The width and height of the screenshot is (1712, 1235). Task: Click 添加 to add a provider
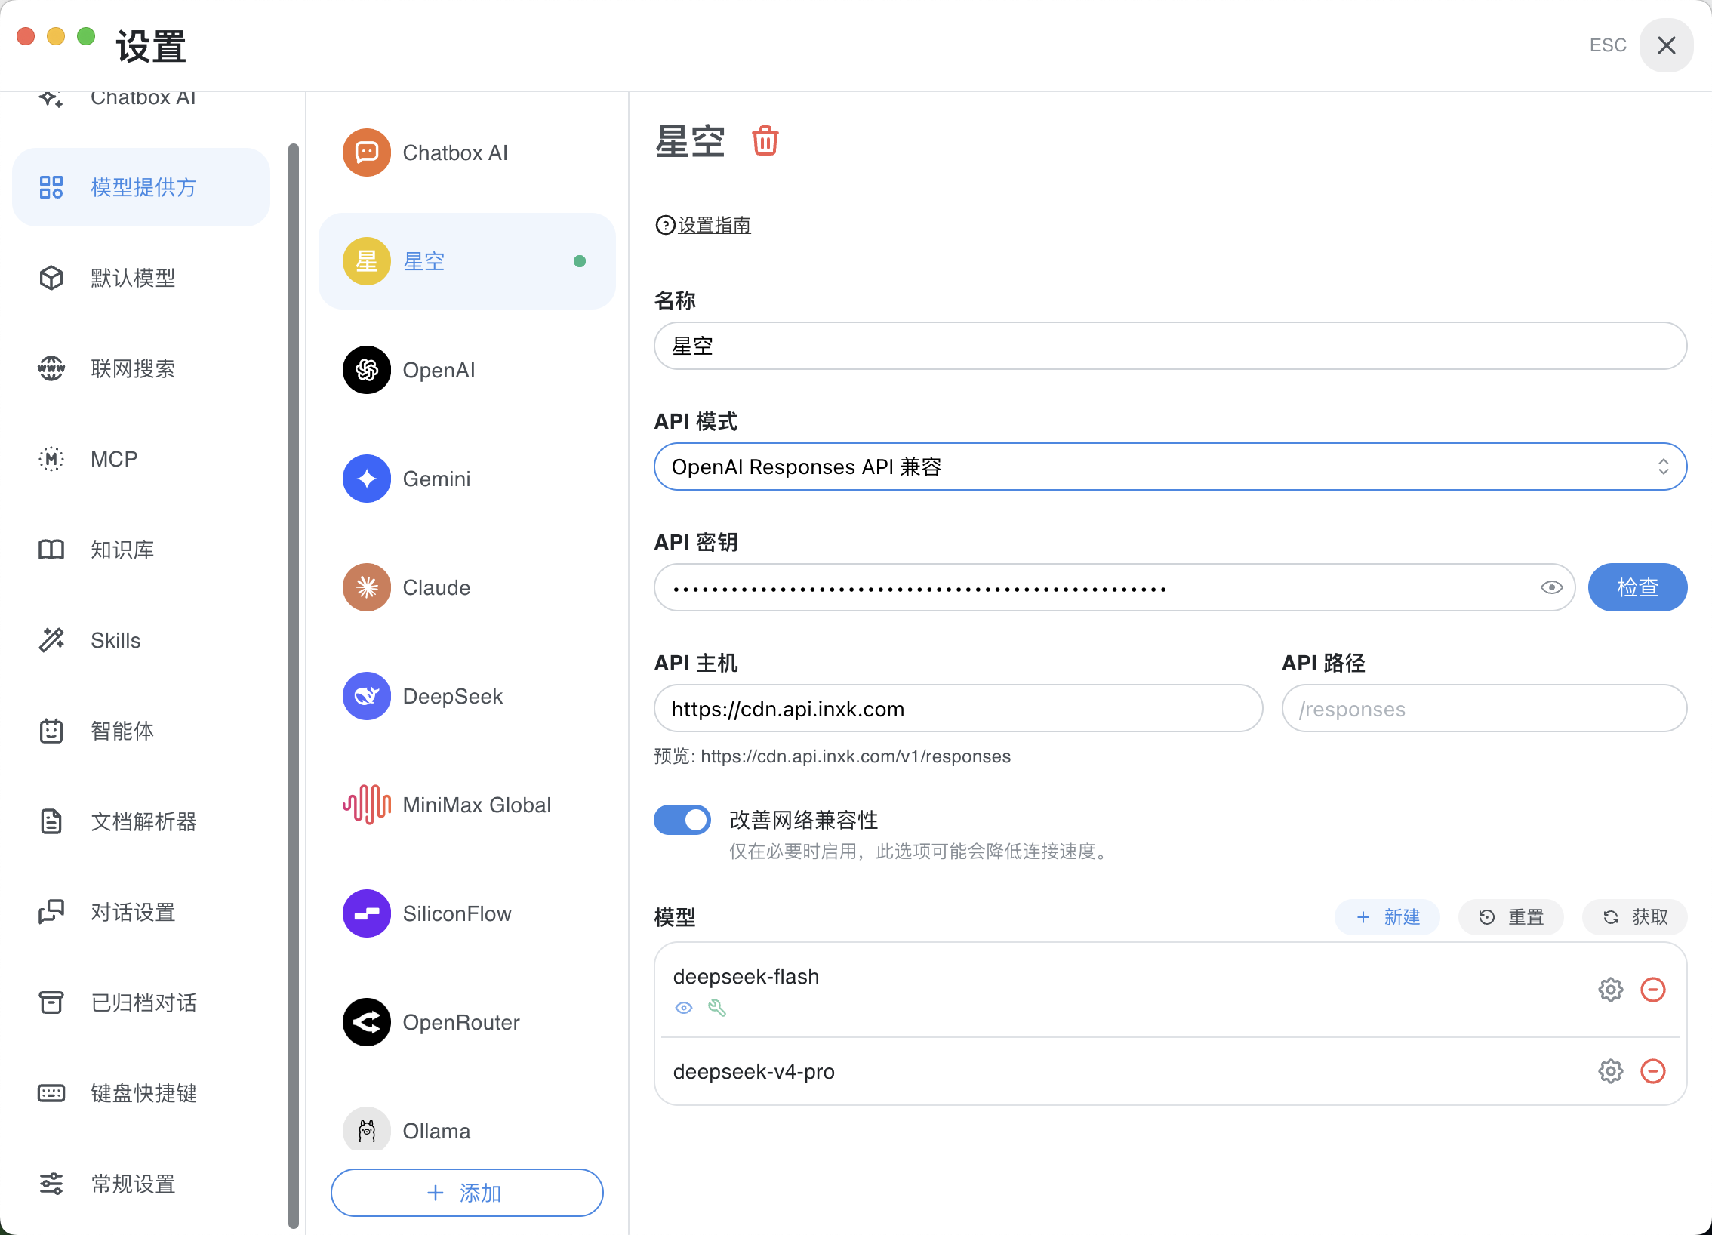pyautogui.click(x=467, y=1193)
